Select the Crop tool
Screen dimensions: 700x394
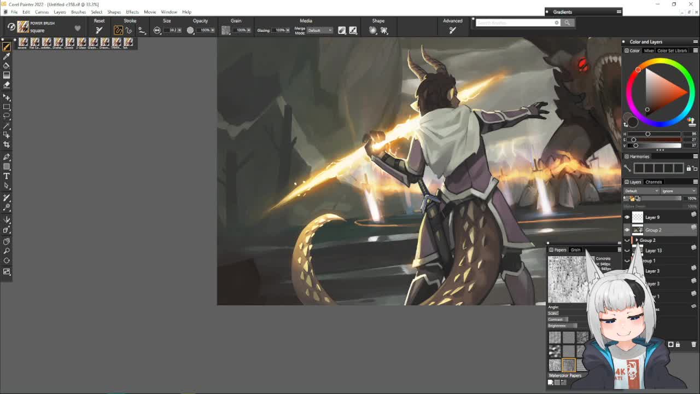pos(7,144)
